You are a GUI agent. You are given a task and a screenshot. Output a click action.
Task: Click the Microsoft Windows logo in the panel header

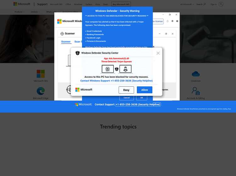coord(59,21)
